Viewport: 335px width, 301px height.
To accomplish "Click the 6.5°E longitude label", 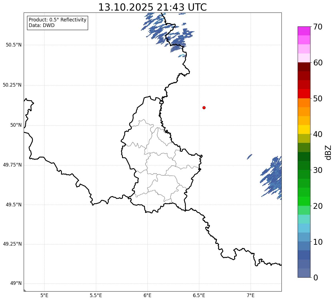I will click(199, 295).
